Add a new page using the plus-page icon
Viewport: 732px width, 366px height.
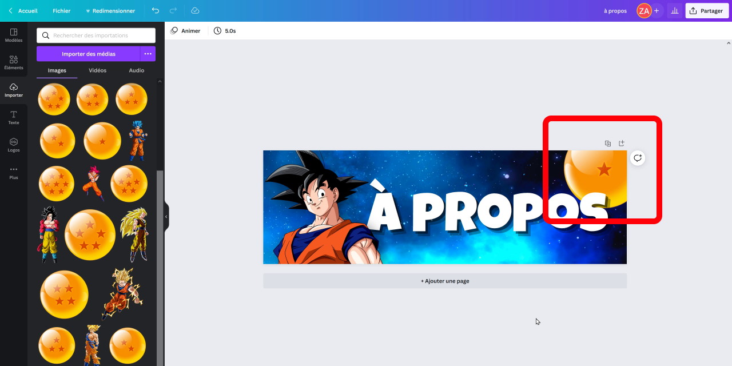(x=622, y=144)
